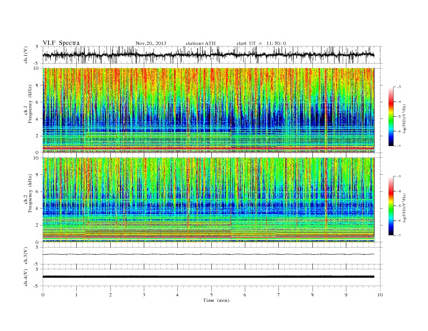Click the 'Time (min)' axis label
Screen dimensions: 428x331
pyautogui.click(x=216, y=300)
